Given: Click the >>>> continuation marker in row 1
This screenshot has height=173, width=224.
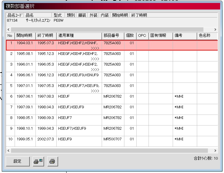Looking at the screenshot, I should click(95, 48).
